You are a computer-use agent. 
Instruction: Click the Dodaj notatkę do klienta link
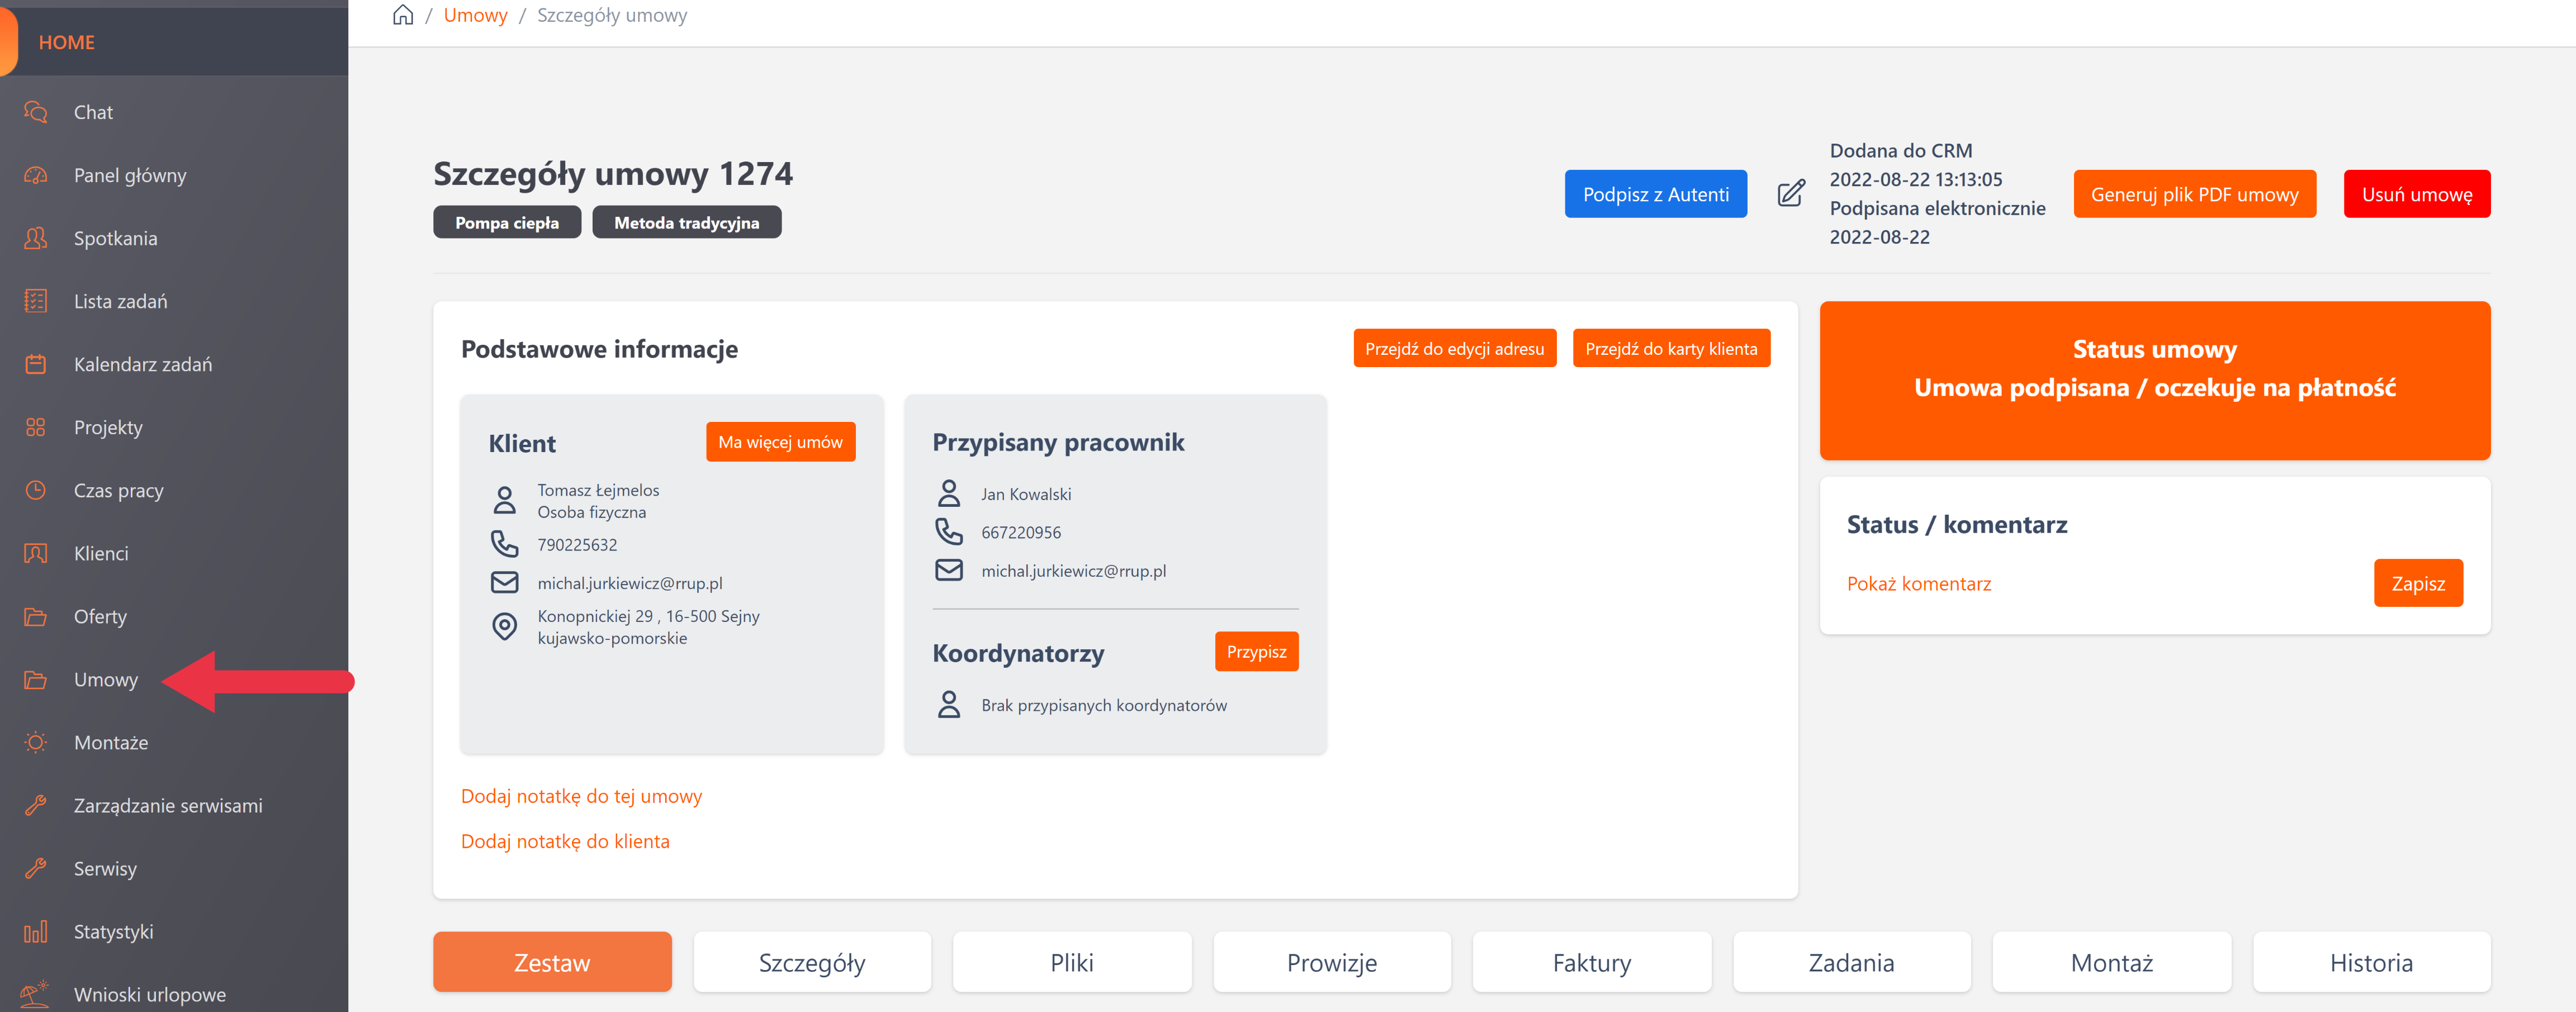(565, 841)
